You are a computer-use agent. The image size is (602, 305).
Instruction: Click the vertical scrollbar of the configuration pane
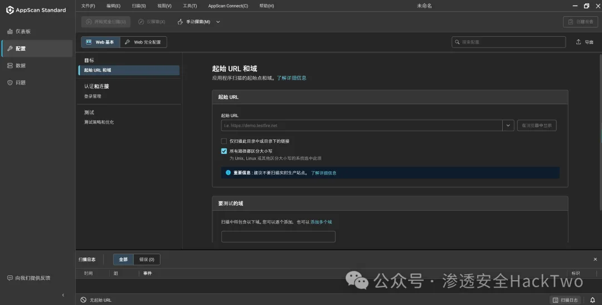tap(600, 132)
